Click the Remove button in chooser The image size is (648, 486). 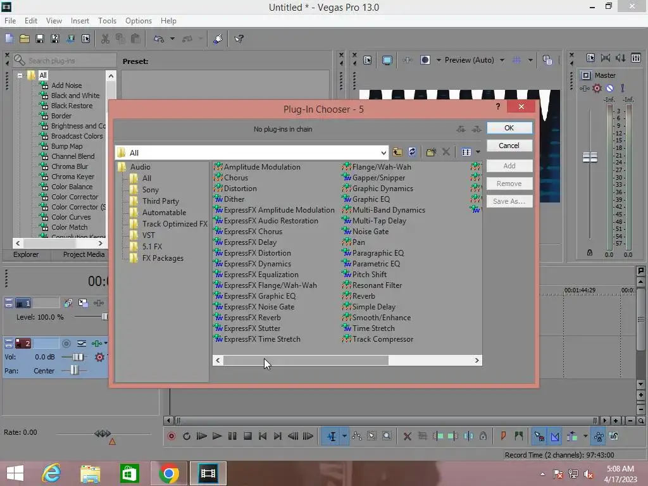pyautogui.click(x=509, y=184)
